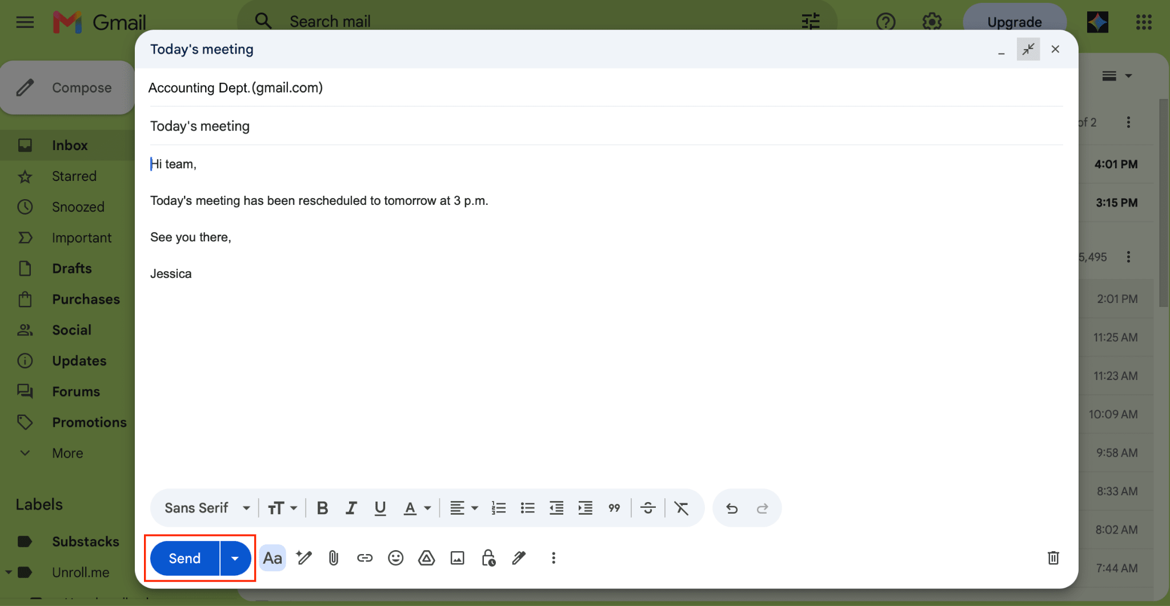1170x606 pixels.
Task: Open more compose options menu
Action: point(553,558)
